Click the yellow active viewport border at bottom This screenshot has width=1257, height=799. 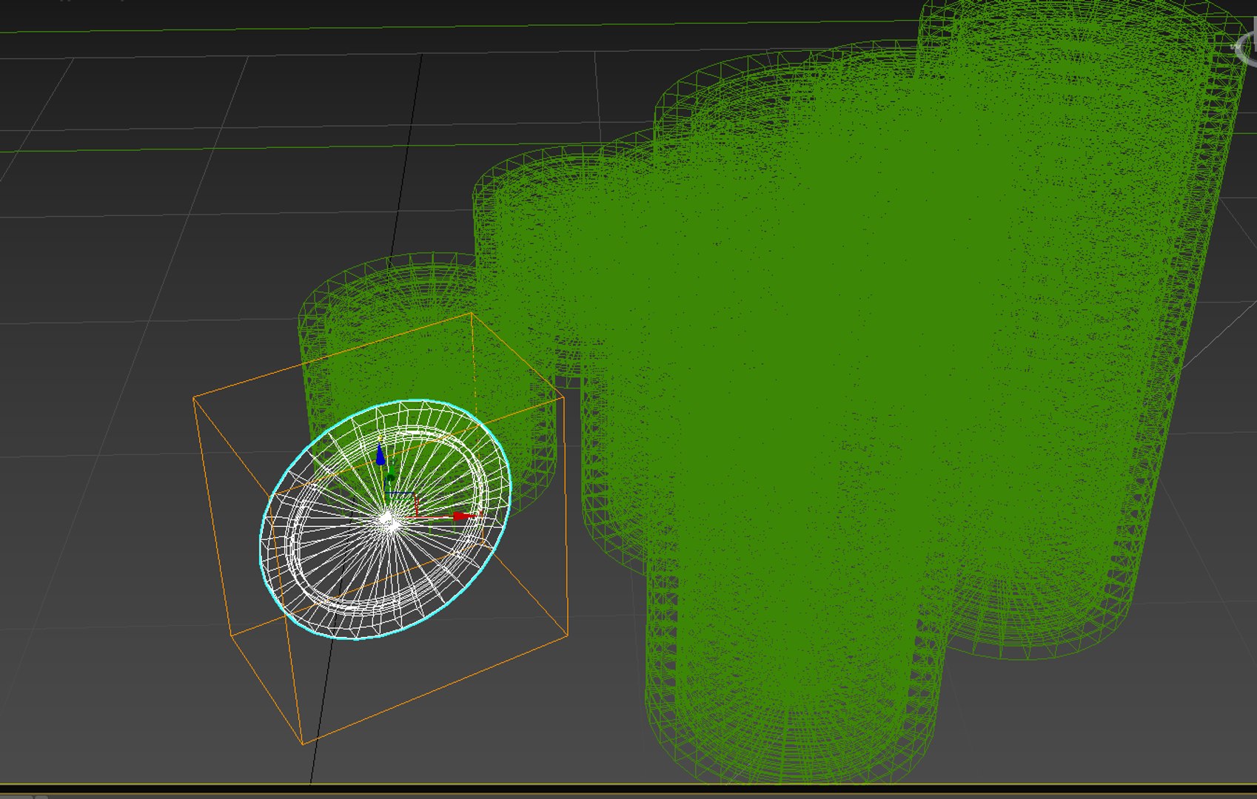click(x=628, y=784)
